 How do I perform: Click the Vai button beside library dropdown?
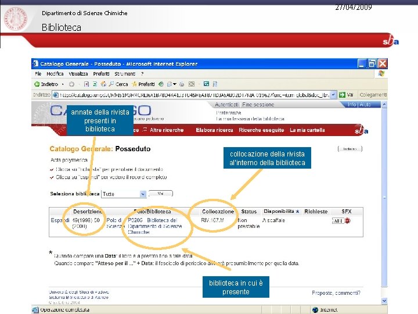[160, 194]
